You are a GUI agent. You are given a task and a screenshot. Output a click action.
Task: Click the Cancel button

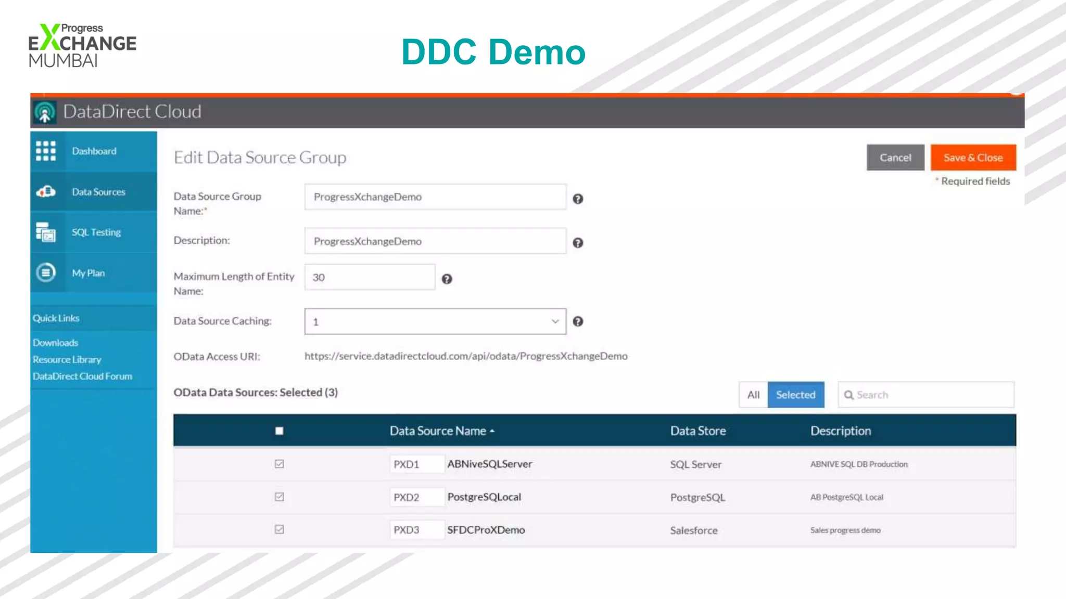[895, 158]
